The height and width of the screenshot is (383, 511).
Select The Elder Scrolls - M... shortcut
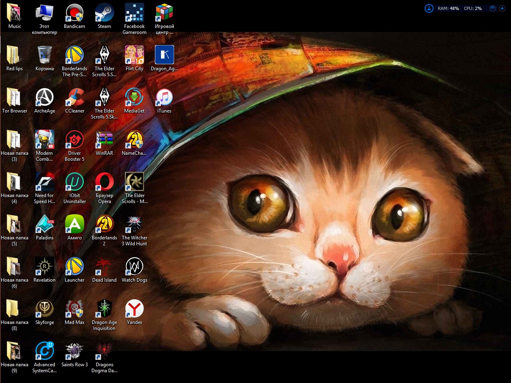tap(134, 188)
